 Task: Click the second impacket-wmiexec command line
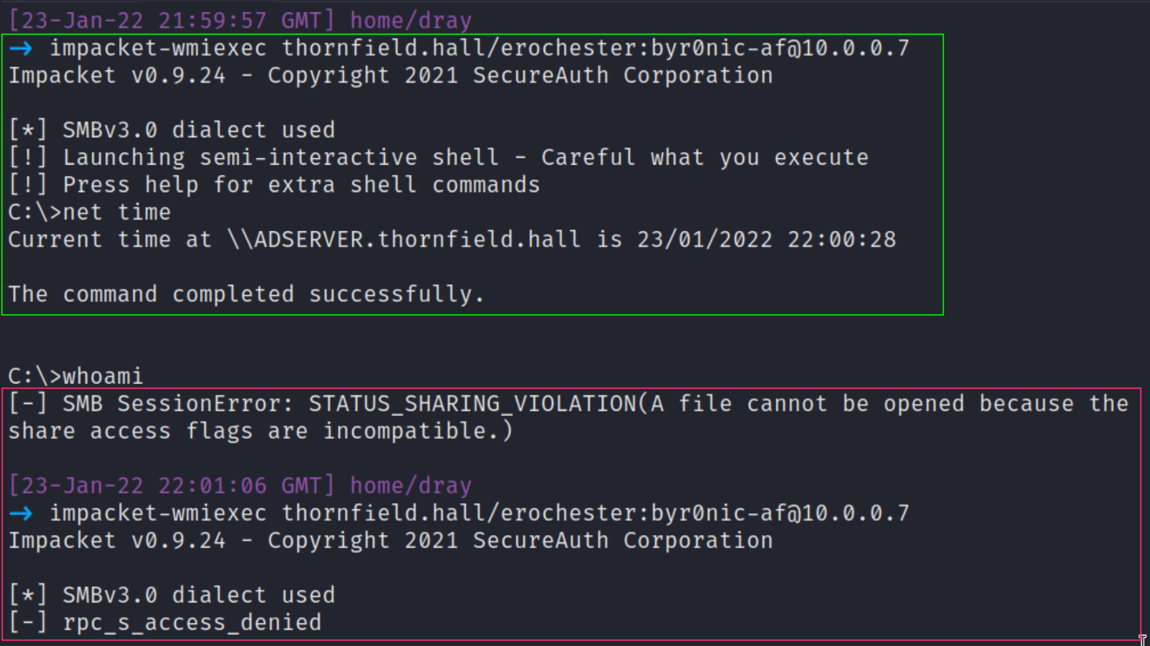point(480,514)
